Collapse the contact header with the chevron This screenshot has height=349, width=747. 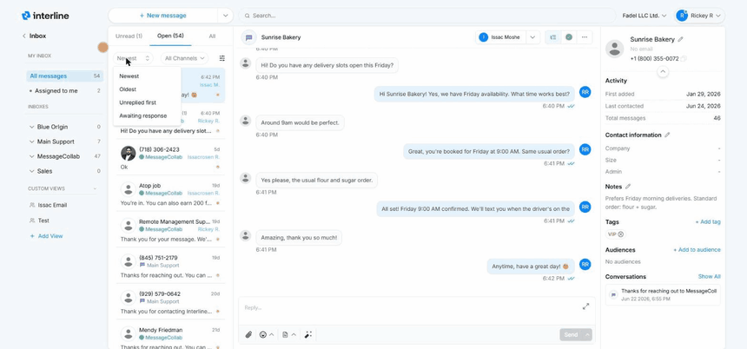[x=662, y=72]
